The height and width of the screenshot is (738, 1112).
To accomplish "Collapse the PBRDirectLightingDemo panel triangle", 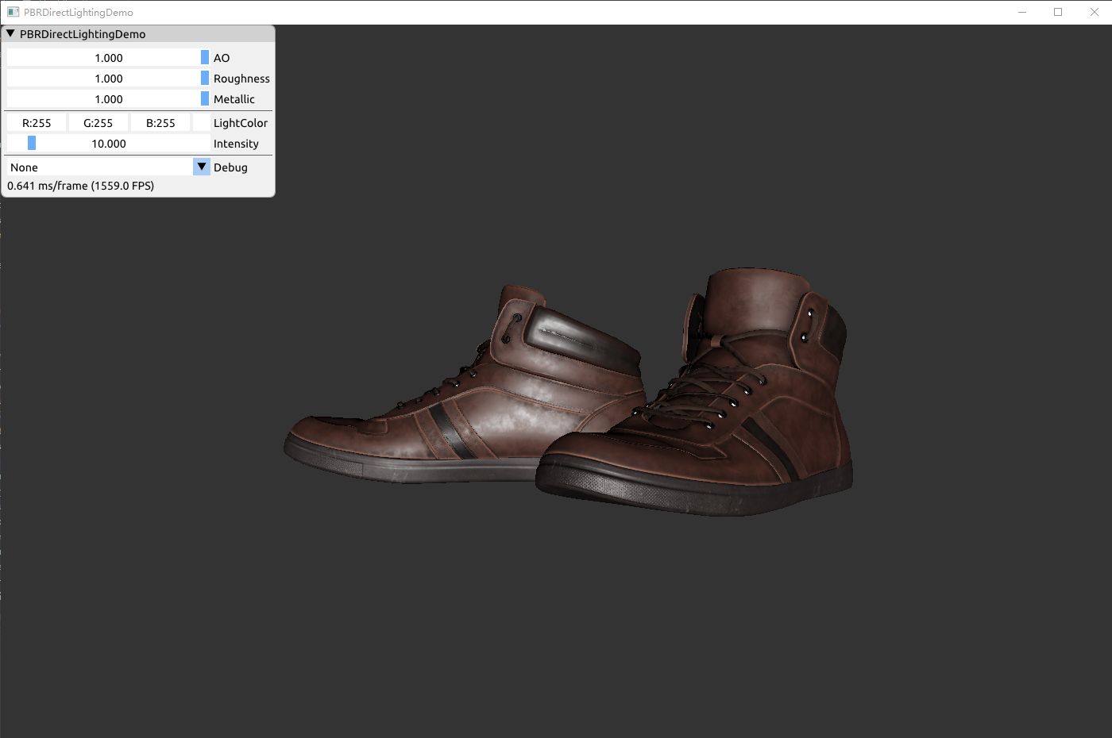I will pos(10,34).
